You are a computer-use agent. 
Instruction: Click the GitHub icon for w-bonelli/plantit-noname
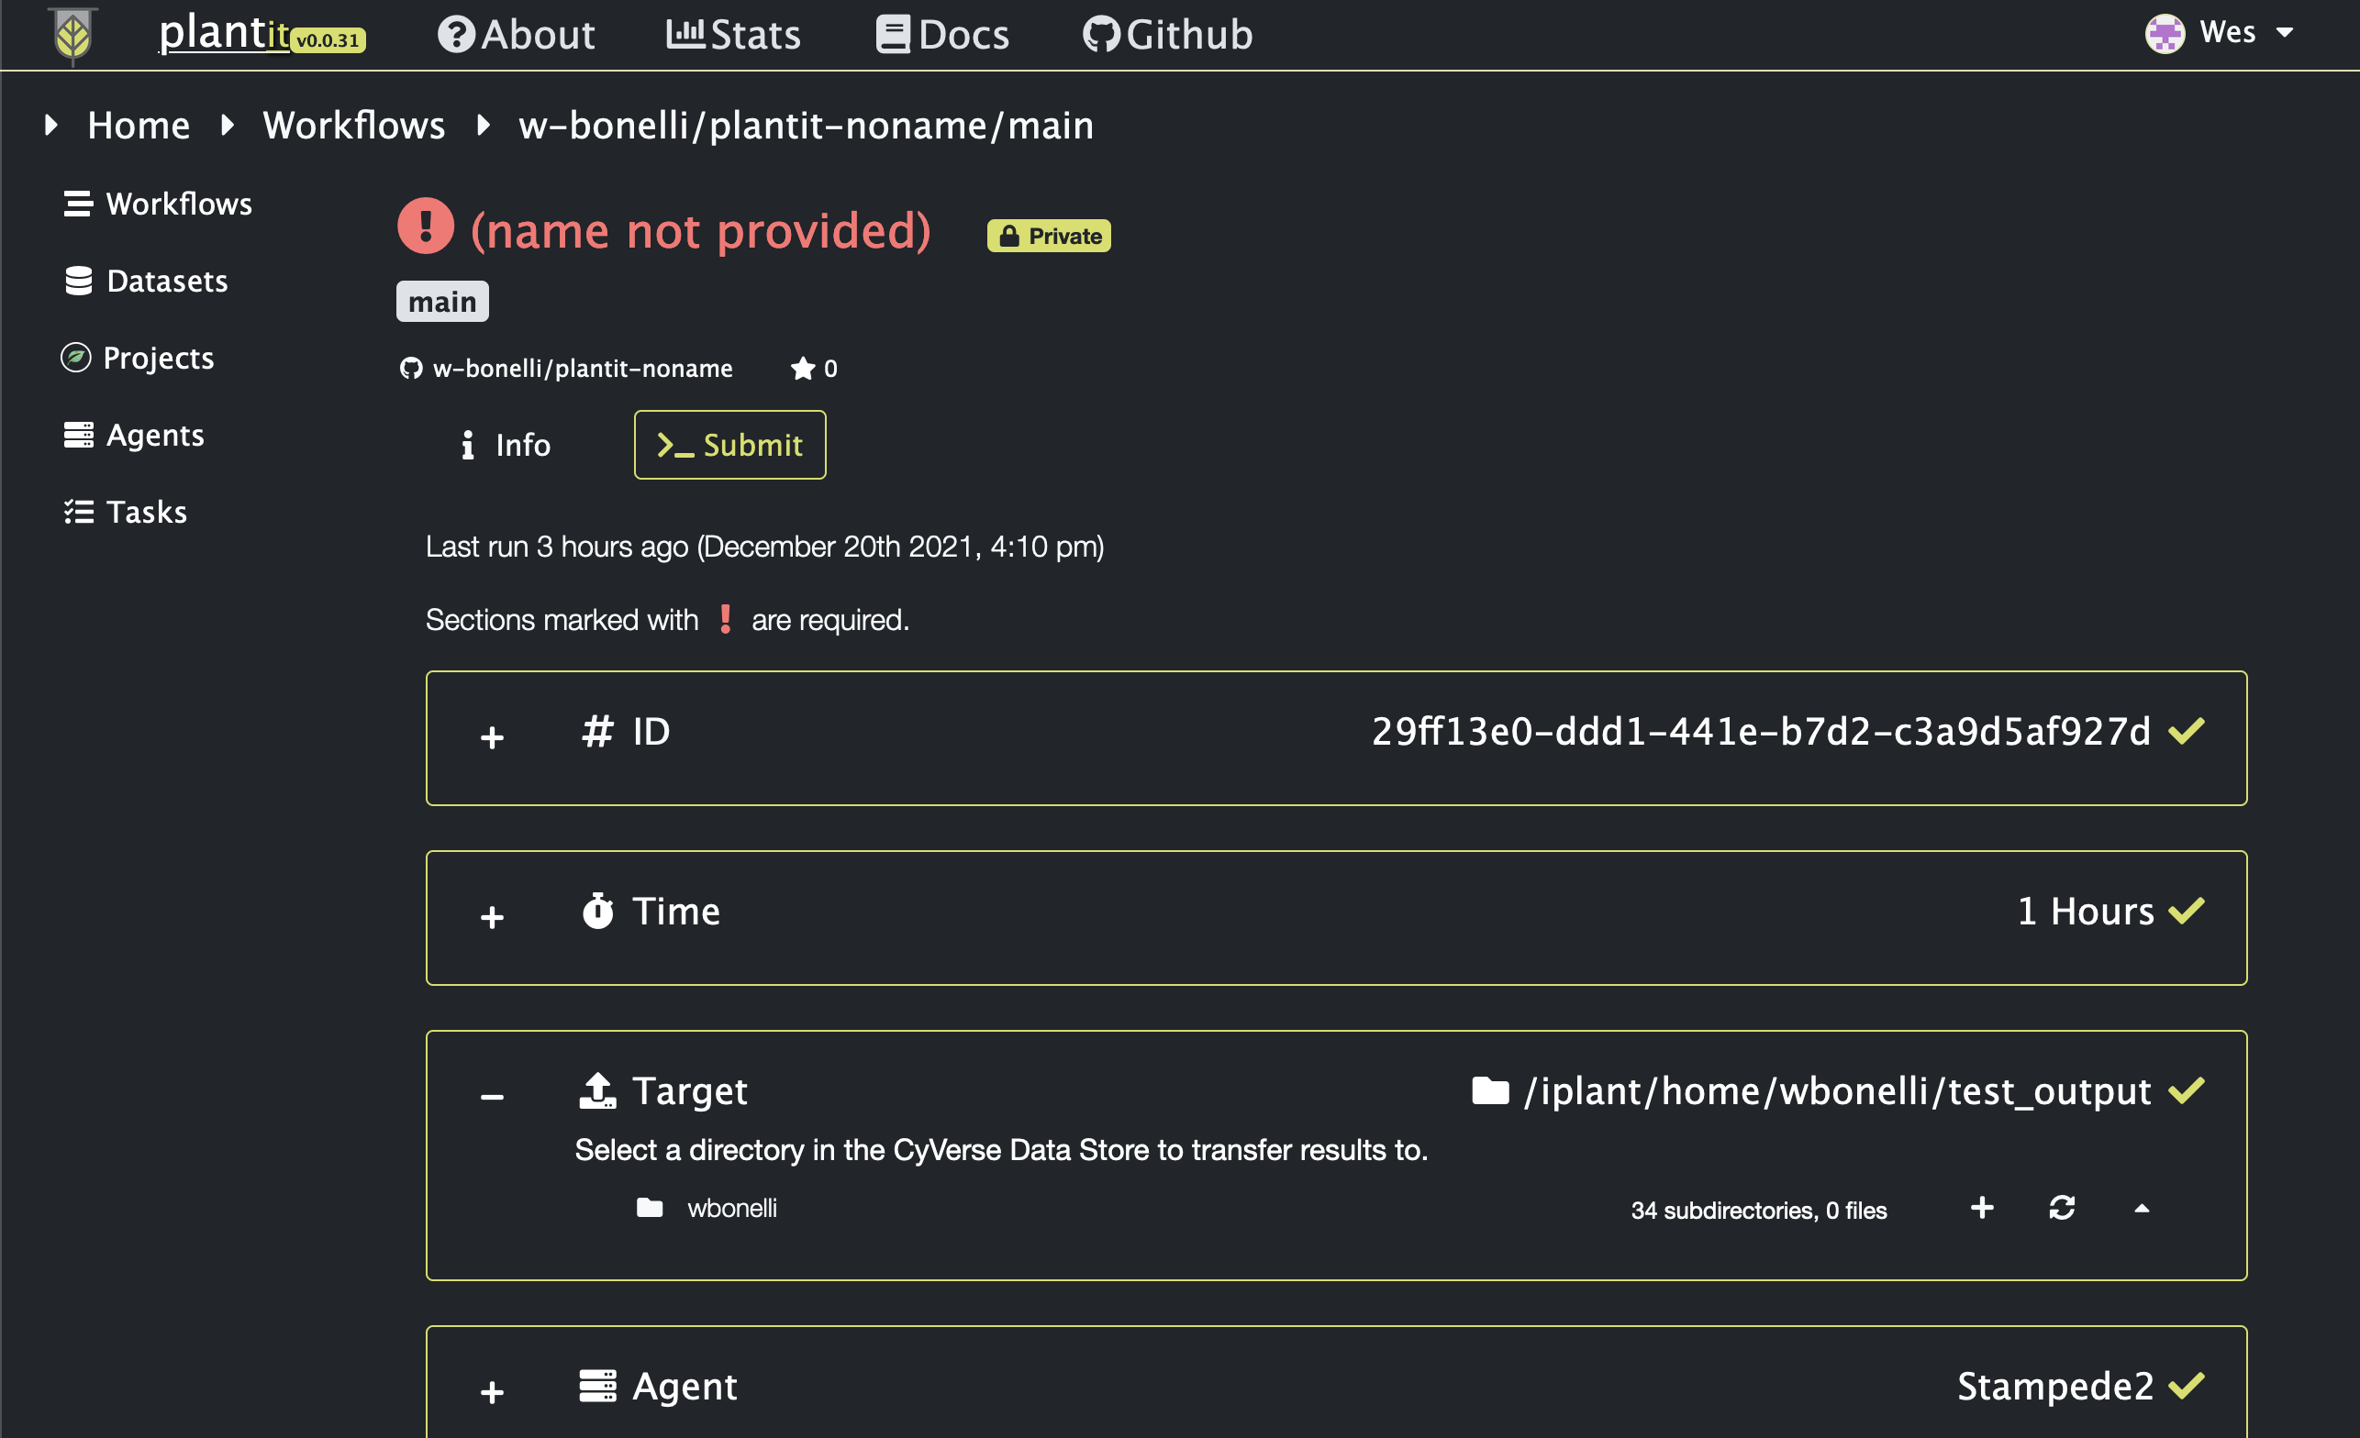[411, 368]
